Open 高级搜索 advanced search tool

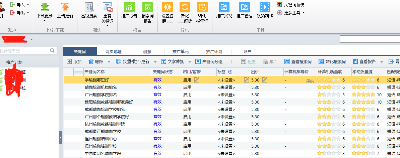(x=89, y=7)
